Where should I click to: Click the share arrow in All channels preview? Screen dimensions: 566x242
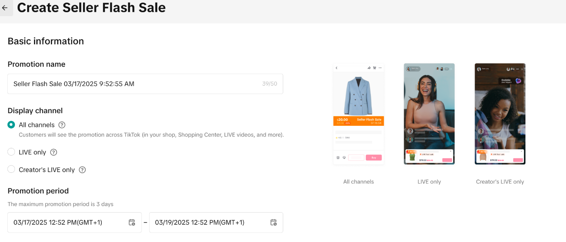click(369, 68)
